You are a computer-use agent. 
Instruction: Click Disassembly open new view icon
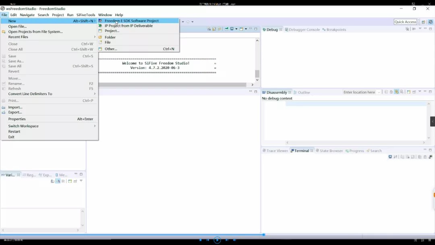[409, 92]
